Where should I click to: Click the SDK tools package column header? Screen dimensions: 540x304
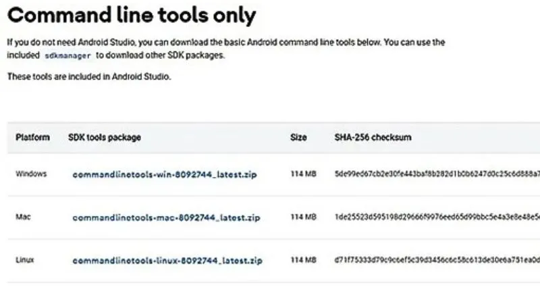pyautogui.click(x=105, y=137)
